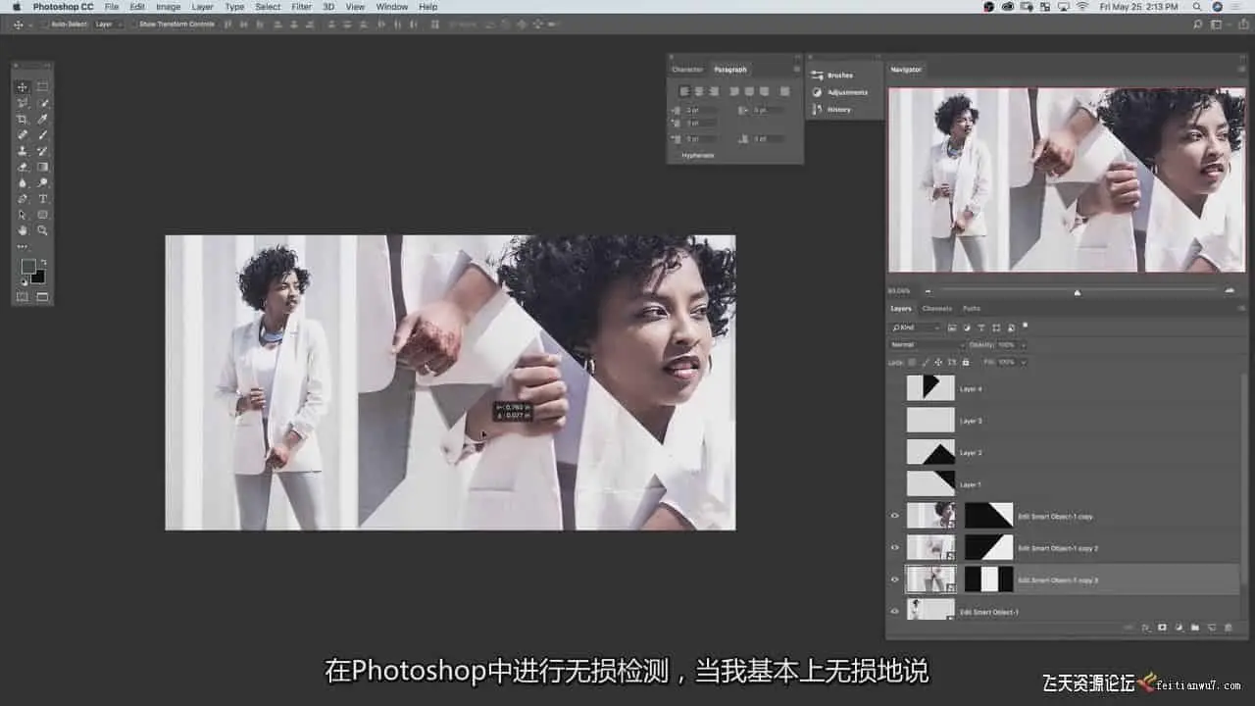Click the Add layer mask icon
Screen dimensions: 1255x706
[x=1162, y=628]
